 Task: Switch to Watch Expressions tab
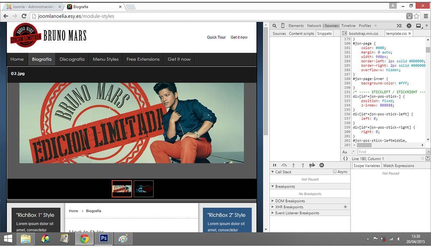pyautogui.click(x=399, y=166)
